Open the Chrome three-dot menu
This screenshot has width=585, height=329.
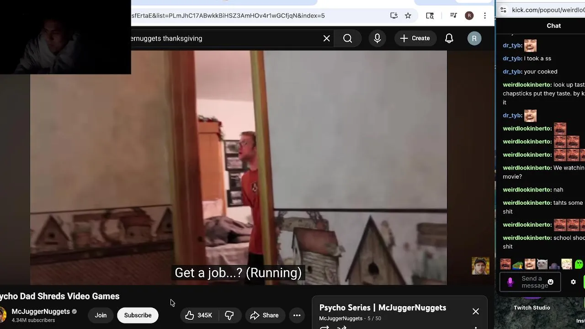click(484, 16)
